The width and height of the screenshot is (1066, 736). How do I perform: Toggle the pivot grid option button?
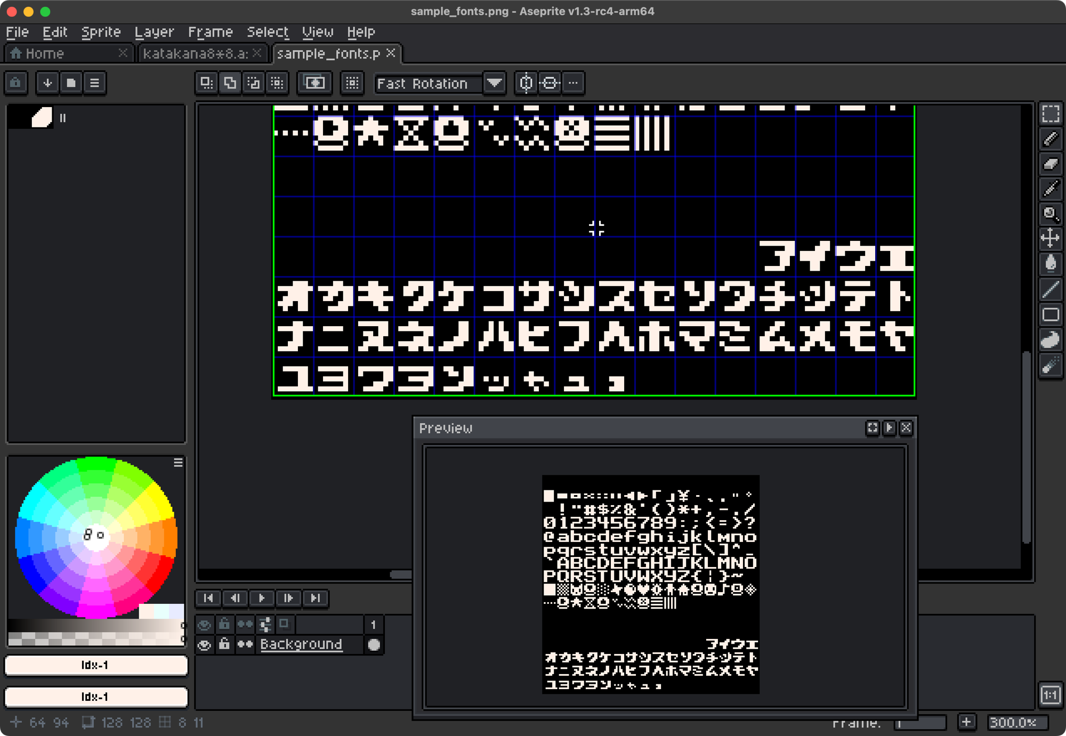(352, 83)
